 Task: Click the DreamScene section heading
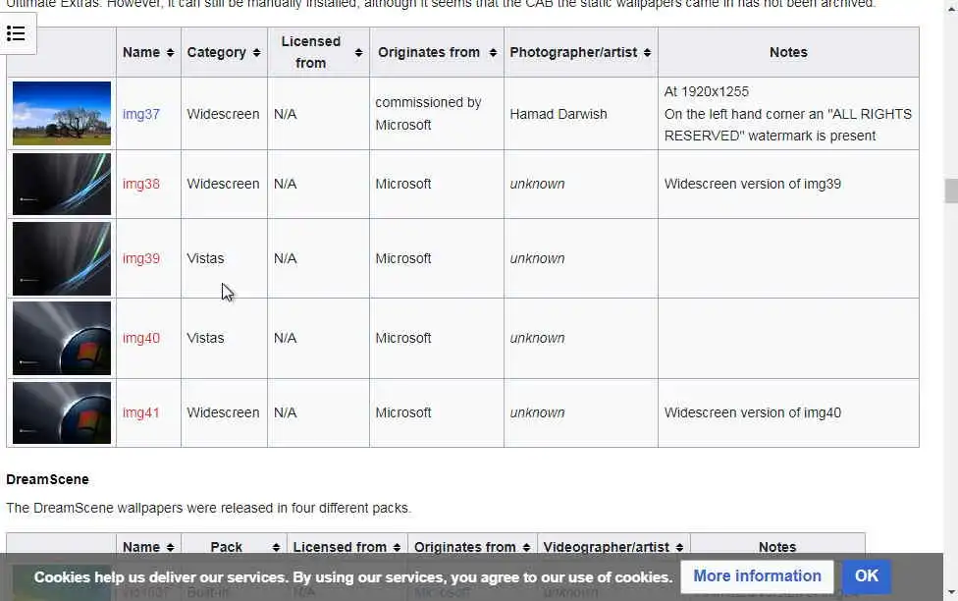[x=48, y=479]
